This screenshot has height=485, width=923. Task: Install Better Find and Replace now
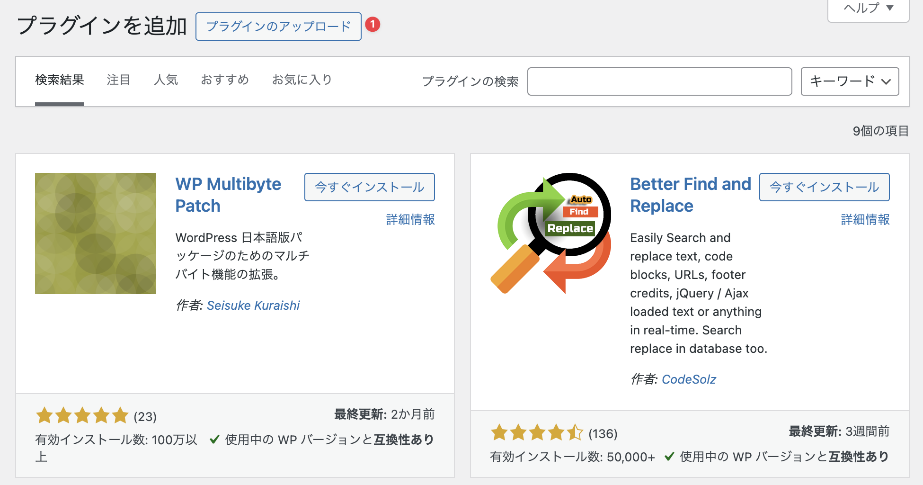point(824,187)
